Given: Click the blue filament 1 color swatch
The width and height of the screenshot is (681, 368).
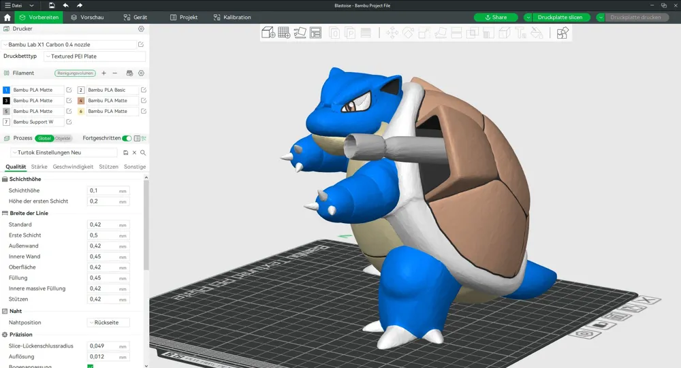Looking at the screenshot, I should click(6, 90).
